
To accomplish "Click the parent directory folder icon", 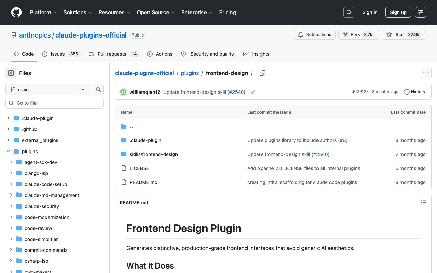I will click(124, 126).
